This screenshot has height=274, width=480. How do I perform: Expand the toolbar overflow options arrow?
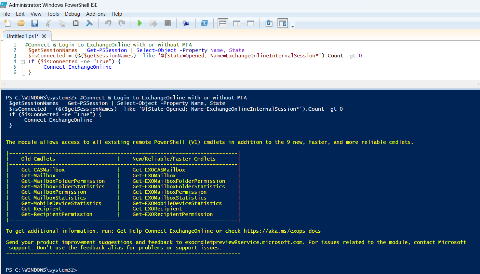[x=293, y=26]
